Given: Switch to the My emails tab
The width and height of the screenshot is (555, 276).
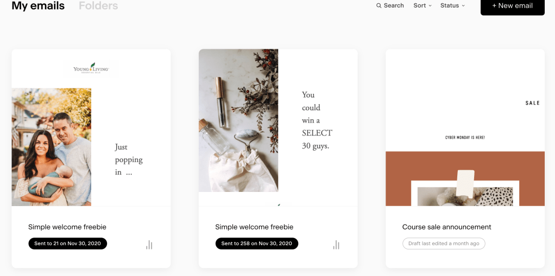Looking at the screenshot, I should pos(38,6).
